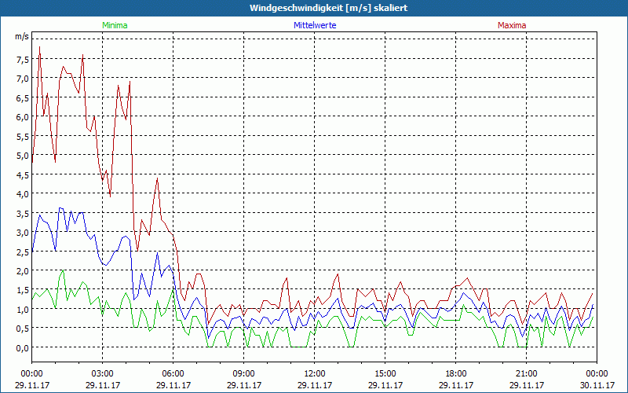
Task: Click the 5,0 y-axis value
Action: (x=23, y=156)
